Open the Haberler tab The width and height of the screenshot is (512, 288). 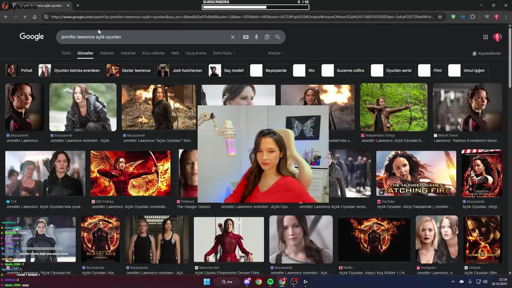[128, 53]
